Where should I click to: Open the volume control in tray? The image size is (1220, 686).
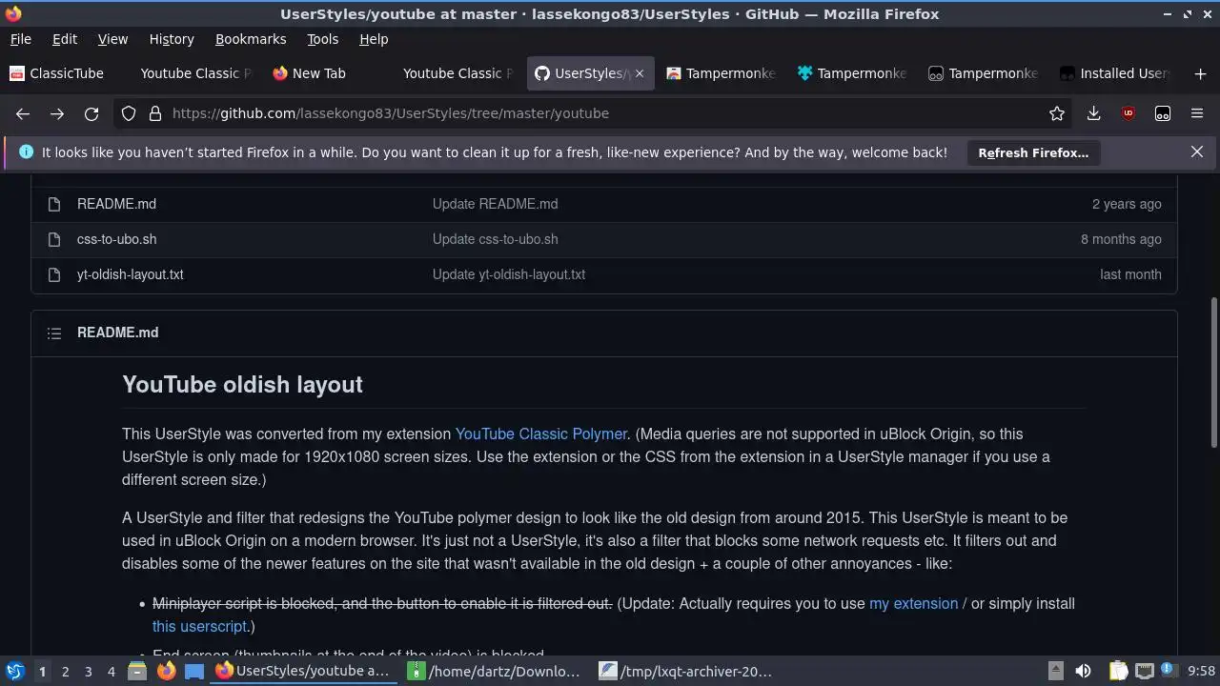pos(1083,671)
